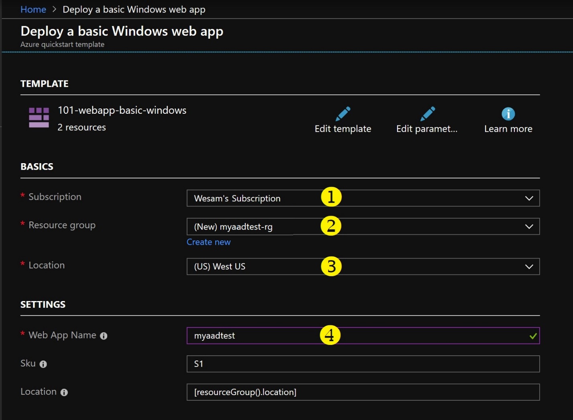Click the Edit paramet... label
Screen dimensions: 573x420
427,129
